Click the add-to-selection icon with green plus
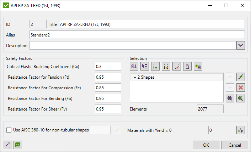The width and height of the screenshot is (251, 152). 155,66
